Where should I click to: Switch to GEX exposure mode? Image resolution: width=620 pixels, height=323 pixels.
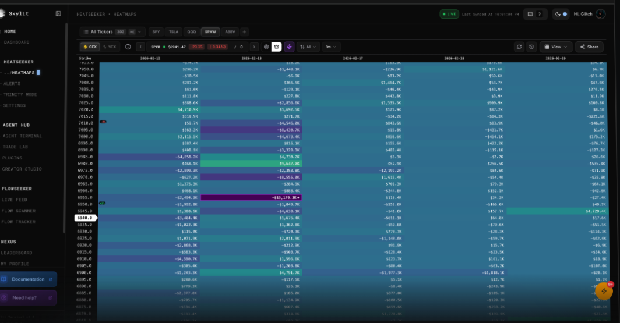pyautogui.click(x=90, y=47)
